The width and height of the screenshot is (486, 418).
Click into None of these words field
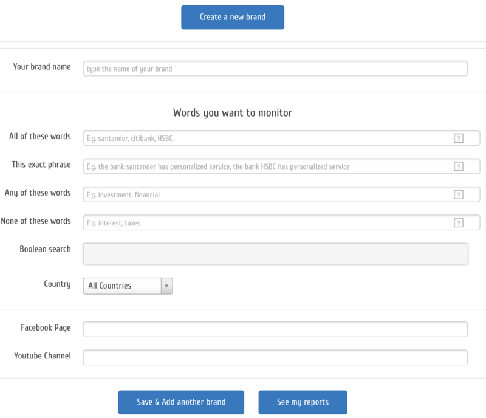click(x=267, y=223)
